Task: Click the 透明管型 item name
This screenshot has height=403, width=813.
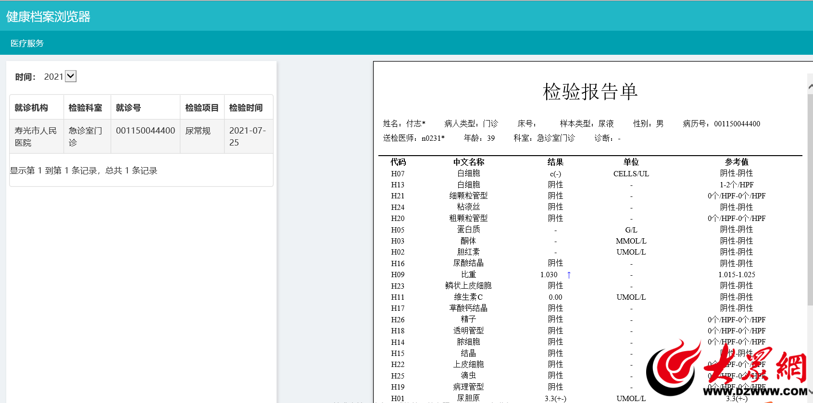Action: pos(468,331)
